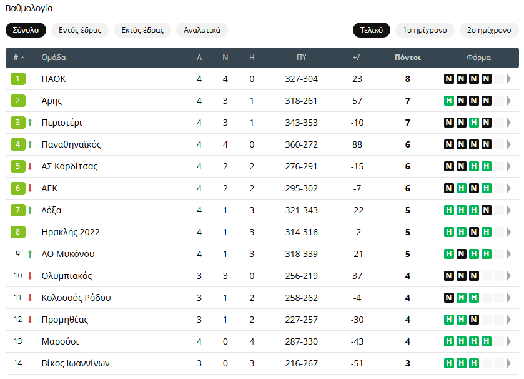The image size is (524, 379).
Task: Click the red down arrow beside Ολυμπιακός
Action: (30, 276)
